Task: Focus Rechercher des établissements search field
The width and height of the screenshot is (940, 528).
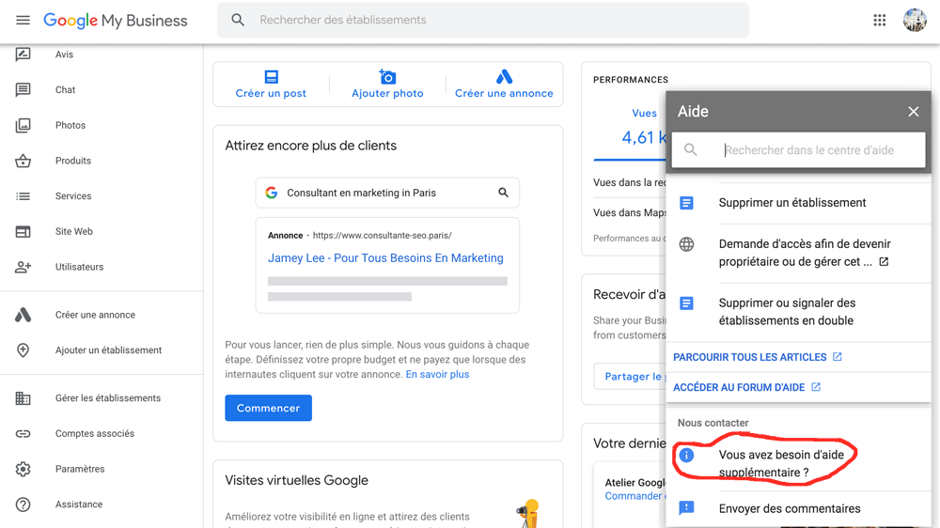Action: click(482, 20)
